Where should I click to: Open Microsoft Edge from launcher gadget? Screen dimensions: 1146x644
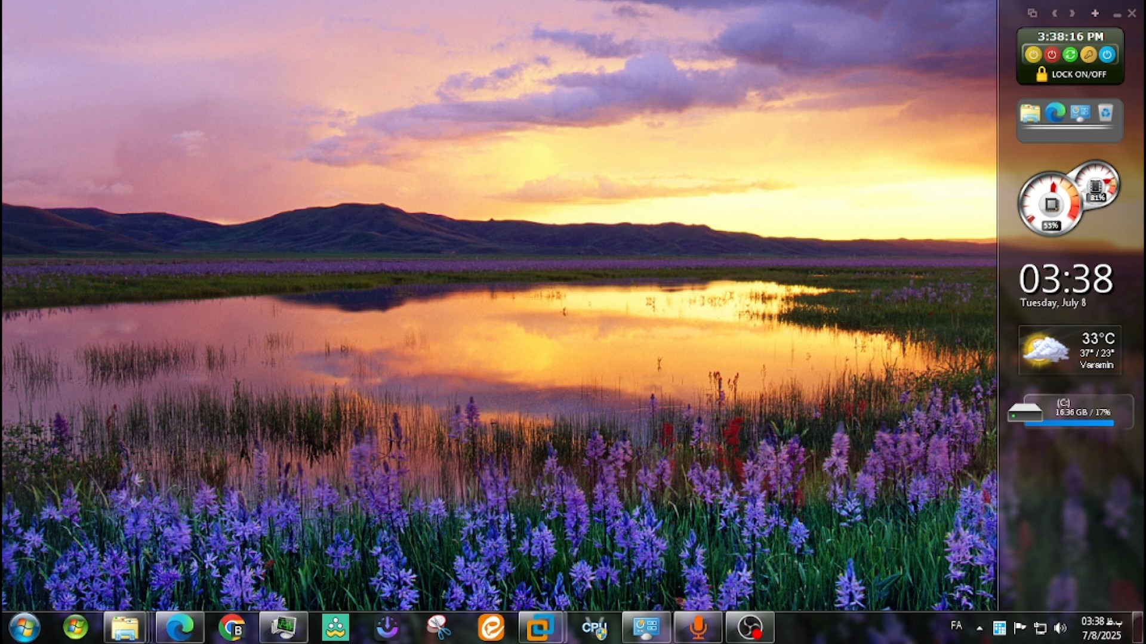pos(1055,113)
